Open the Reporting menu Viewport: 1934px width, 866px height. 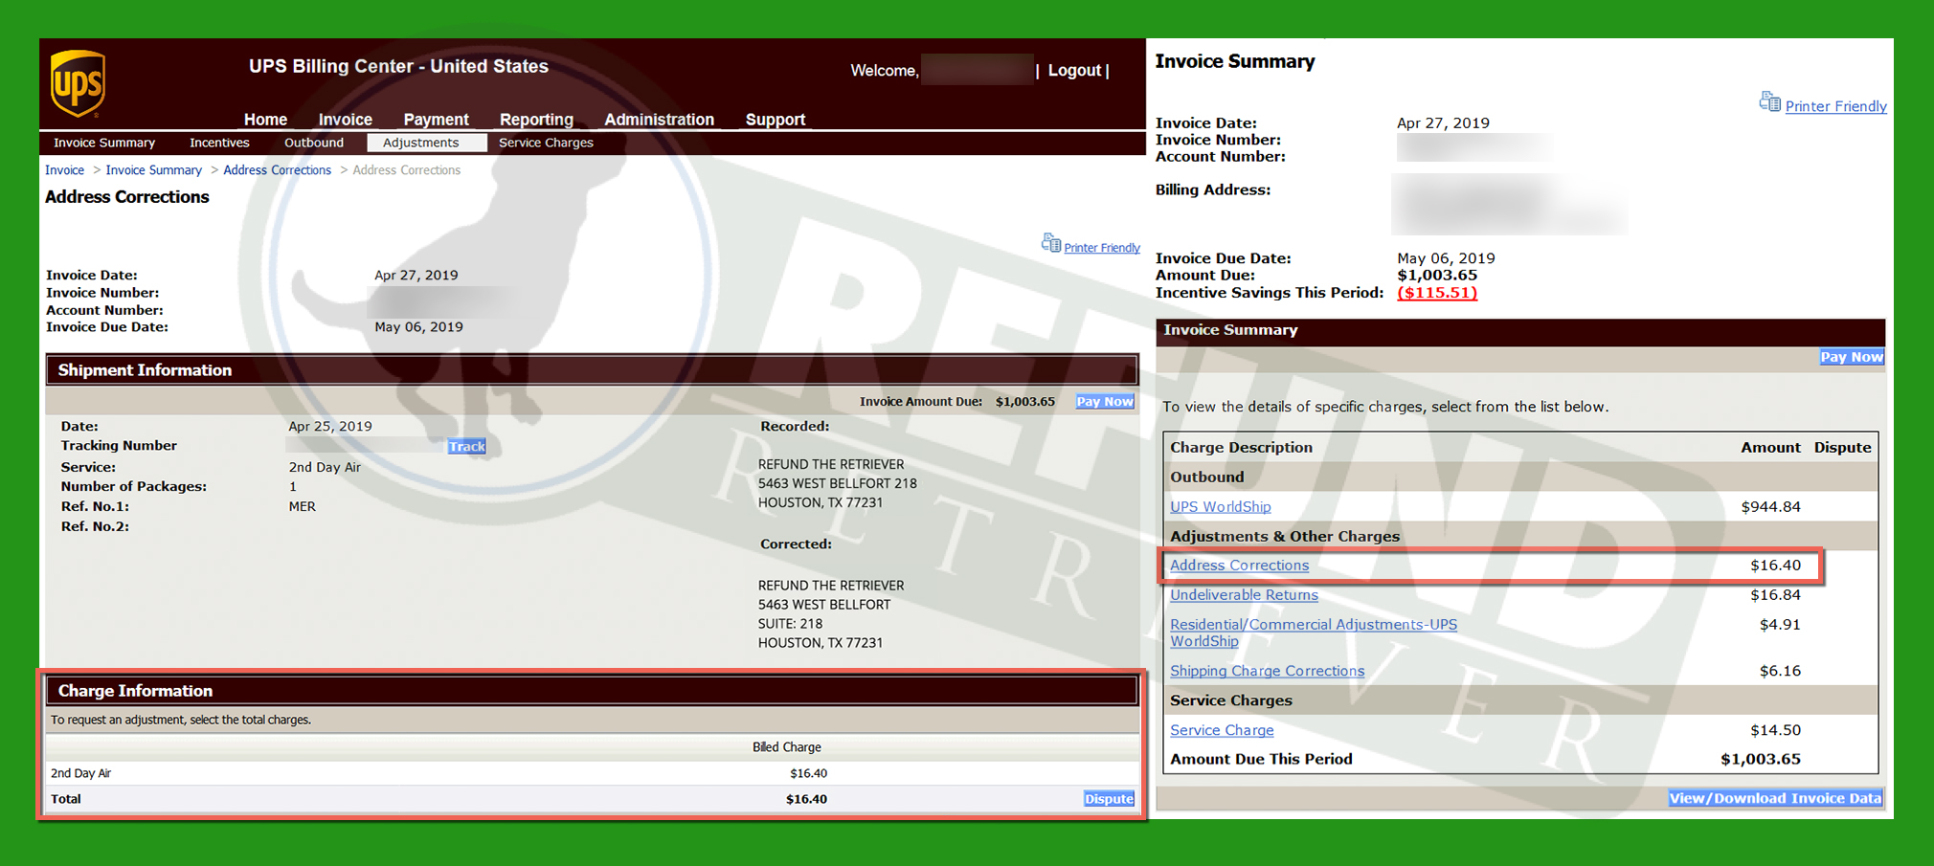click(x=536, y=120)
